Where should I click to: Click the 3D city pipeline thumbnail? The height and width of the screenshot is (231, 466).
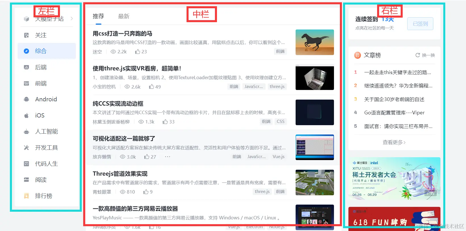(x=315, y=182)
